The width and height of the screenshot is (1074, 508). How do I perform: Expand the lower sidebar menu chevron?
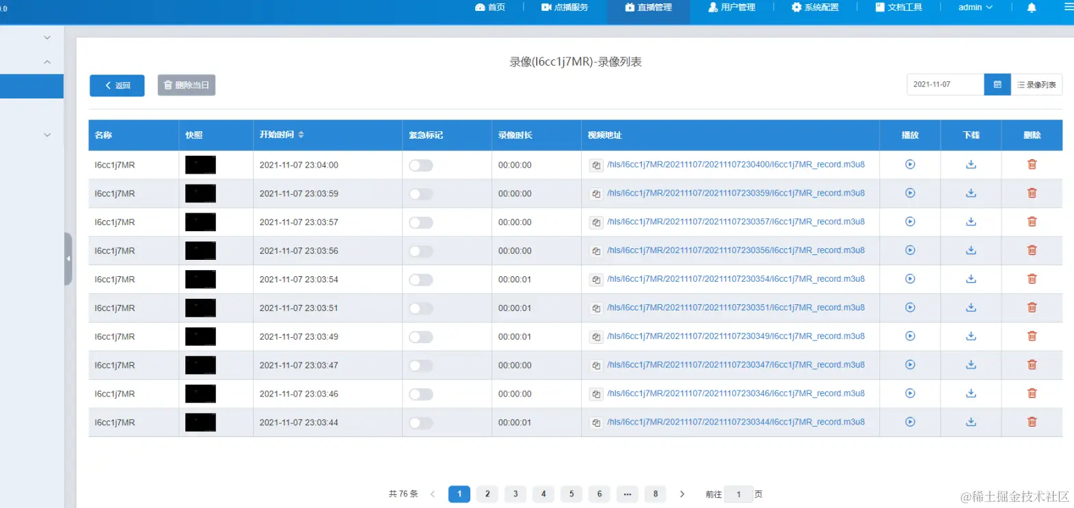(47, 135)
